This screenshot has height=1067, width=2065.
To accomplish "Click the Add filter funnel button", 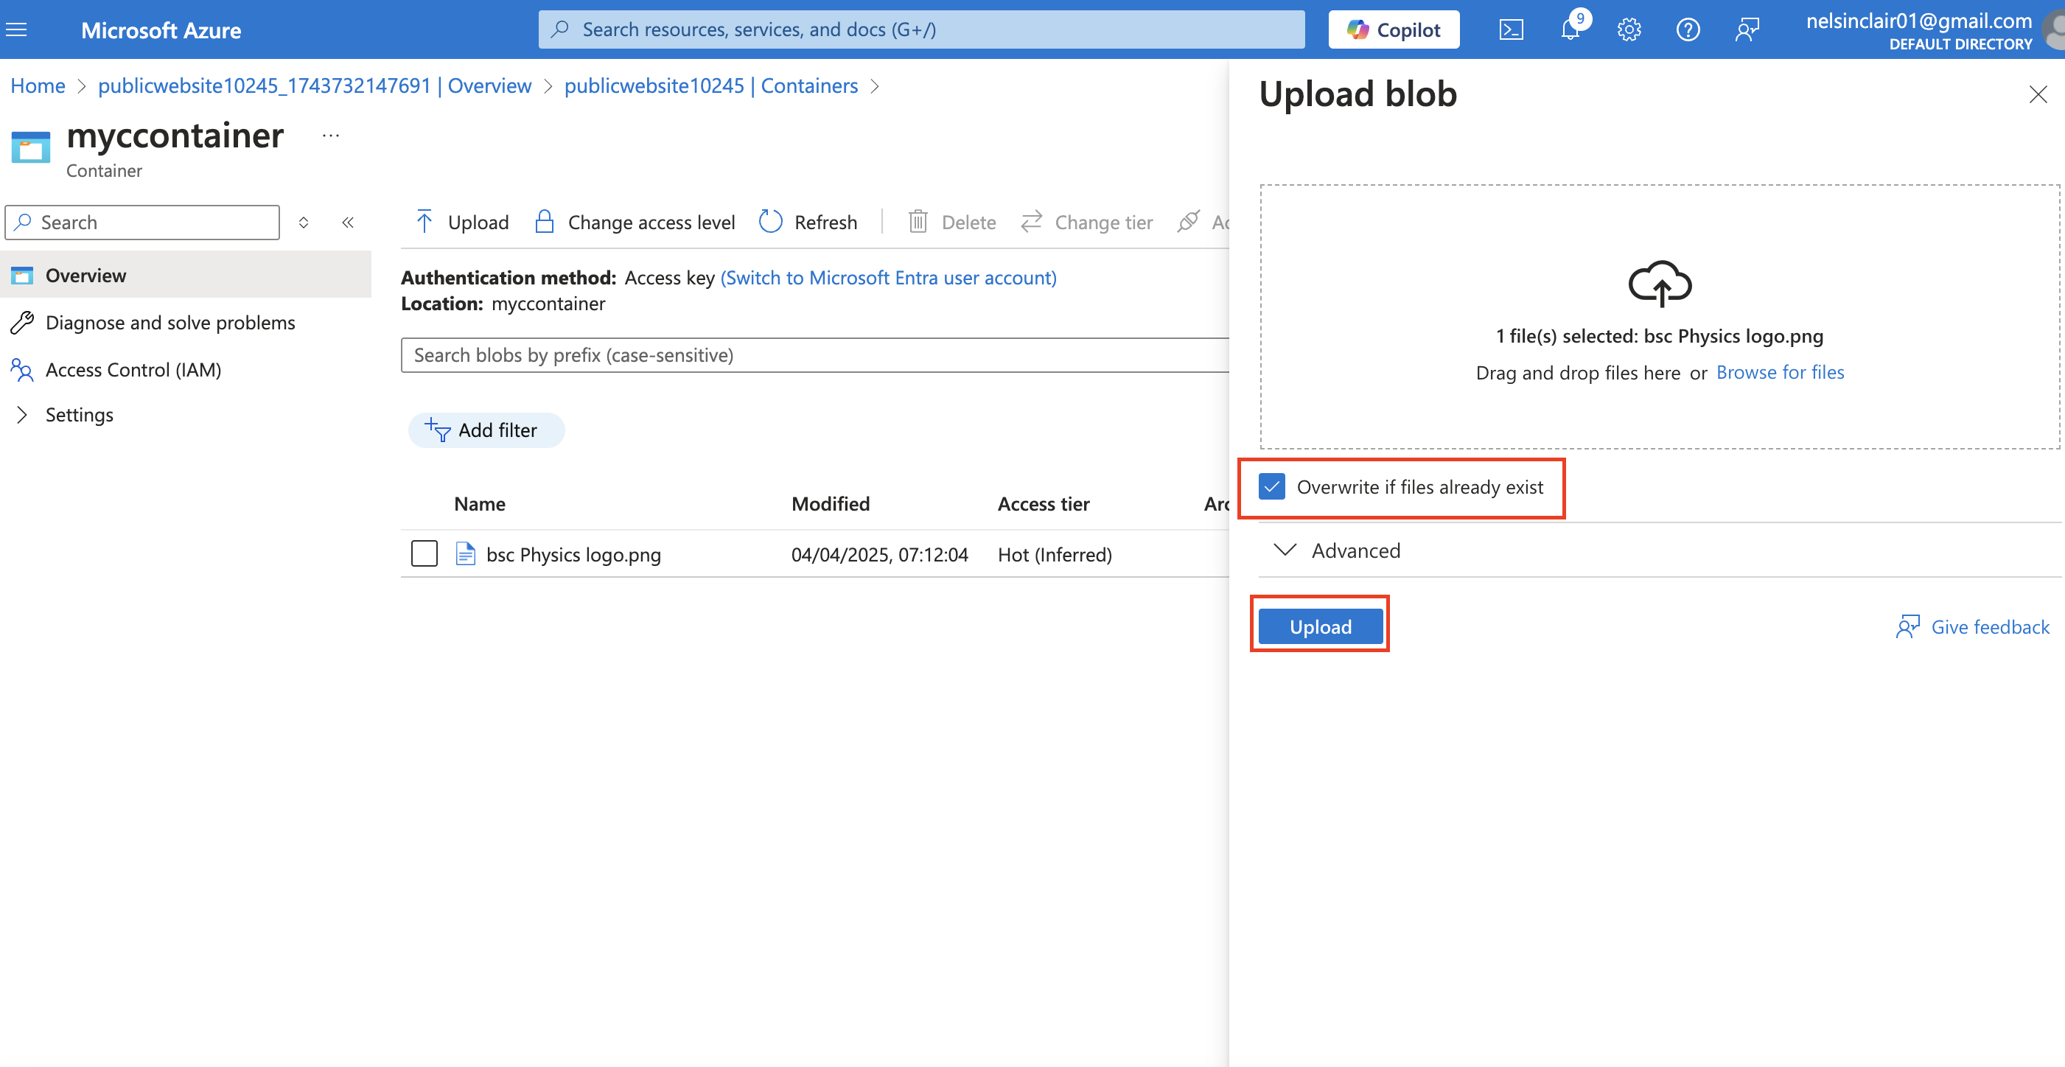I will tap(486, 430).
